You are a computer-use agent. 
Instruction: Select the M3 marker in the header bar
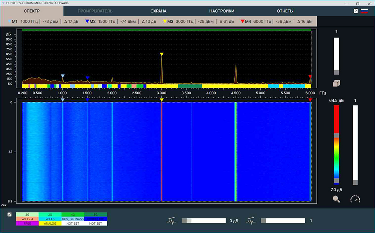tap(168, 22)
